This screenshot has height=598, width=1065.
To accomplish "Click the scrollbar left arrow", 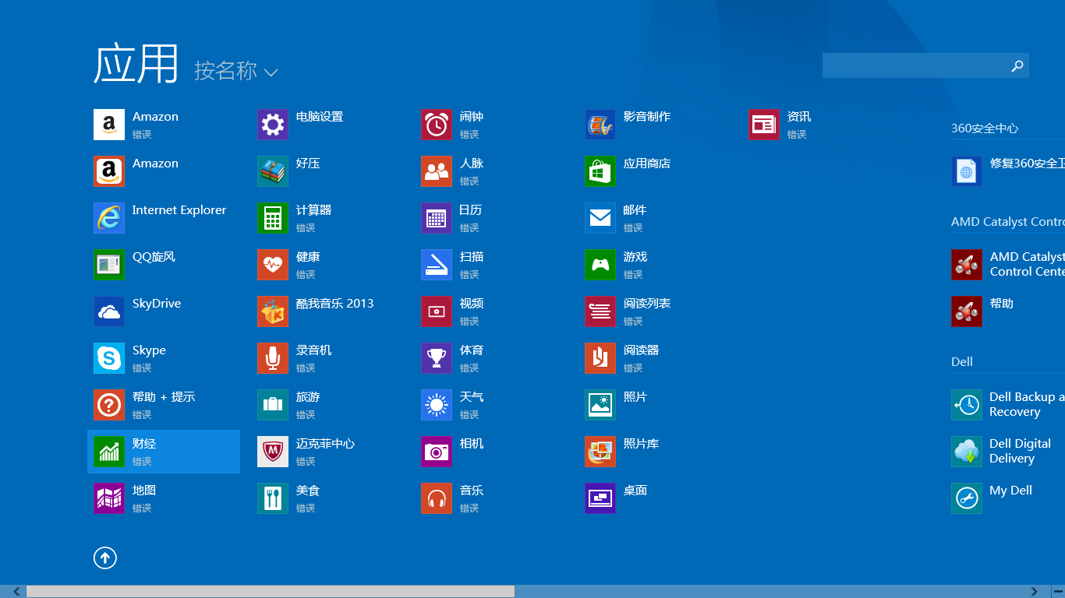I will coord(16,592).
